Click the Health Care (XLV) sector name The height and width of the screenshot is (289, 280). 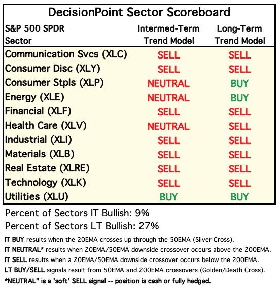[46, 126]
